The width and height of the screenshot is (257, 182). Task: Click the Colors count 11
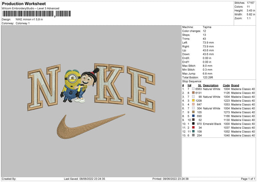tap(248, 7)
